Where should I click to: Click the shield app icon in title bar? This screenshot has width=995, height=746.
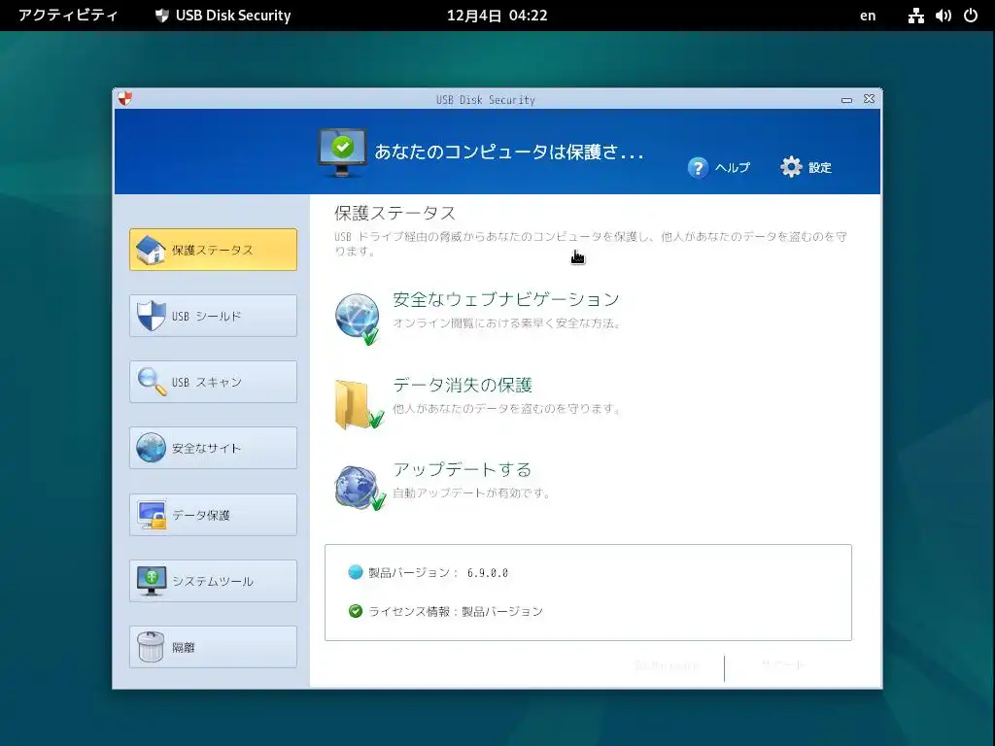pos(125,99)
